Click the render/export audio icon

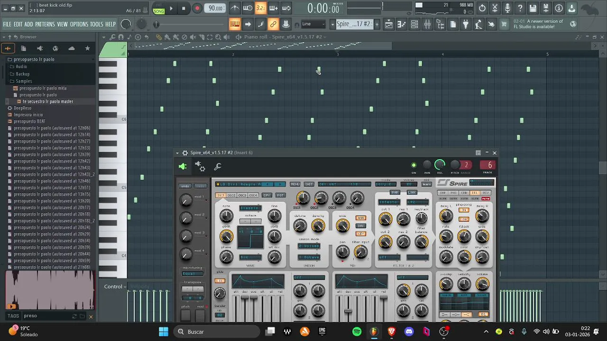[x=546, y=8]
